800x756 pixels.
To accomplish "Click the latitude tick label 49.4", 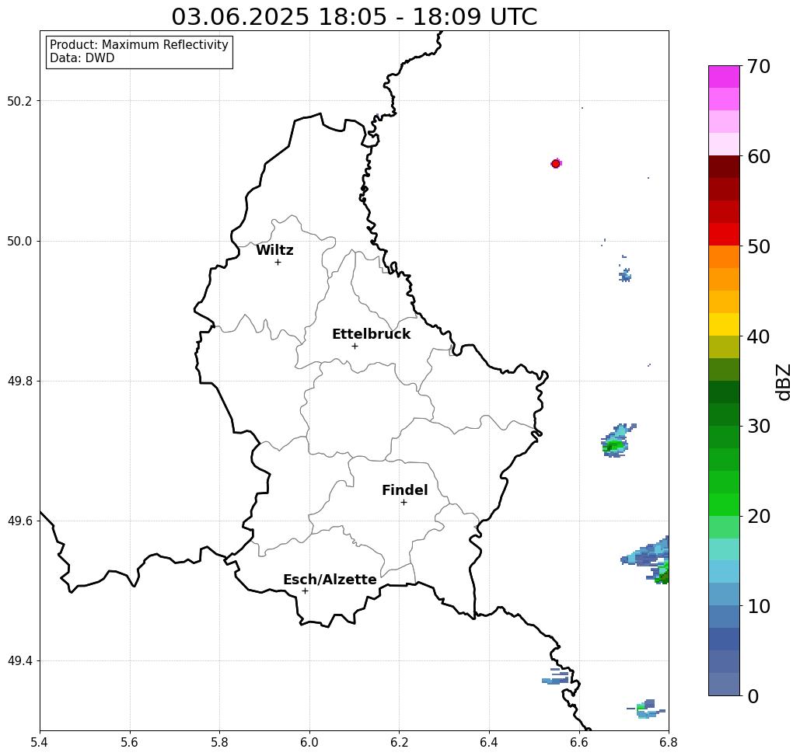I will 19,660.
